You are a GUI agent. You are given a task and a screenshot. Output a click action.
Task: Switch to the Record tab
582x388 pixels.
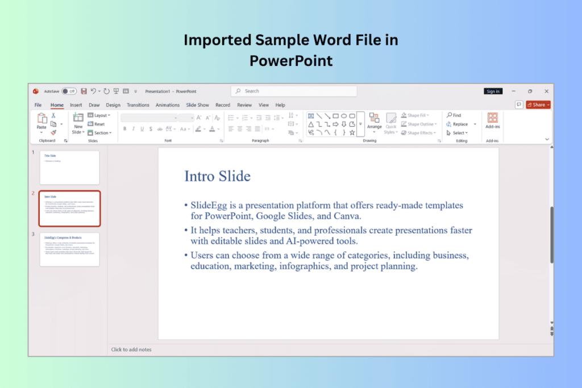223,105
